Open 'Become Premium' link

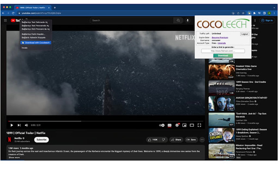220,38
